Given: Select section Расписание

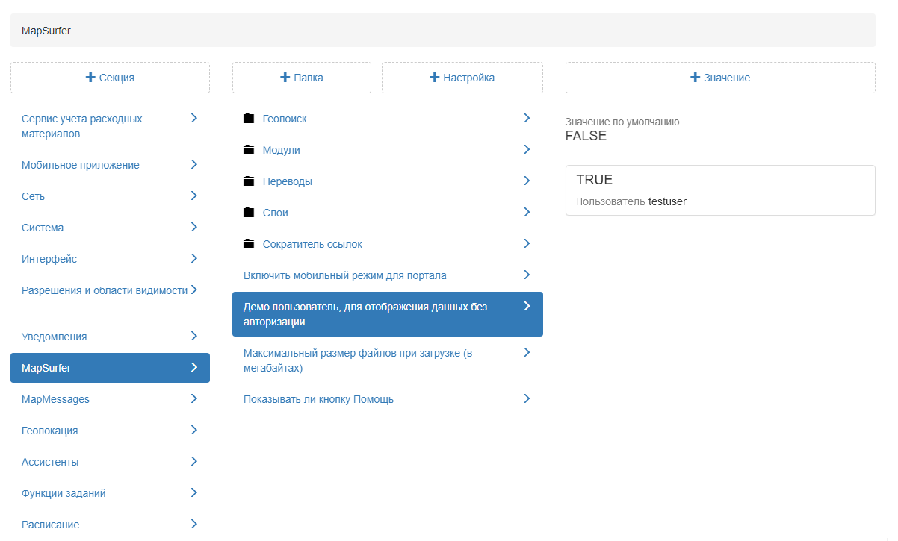Looking at the screenshot, I should pyautogui.click(x=110, y=525).
